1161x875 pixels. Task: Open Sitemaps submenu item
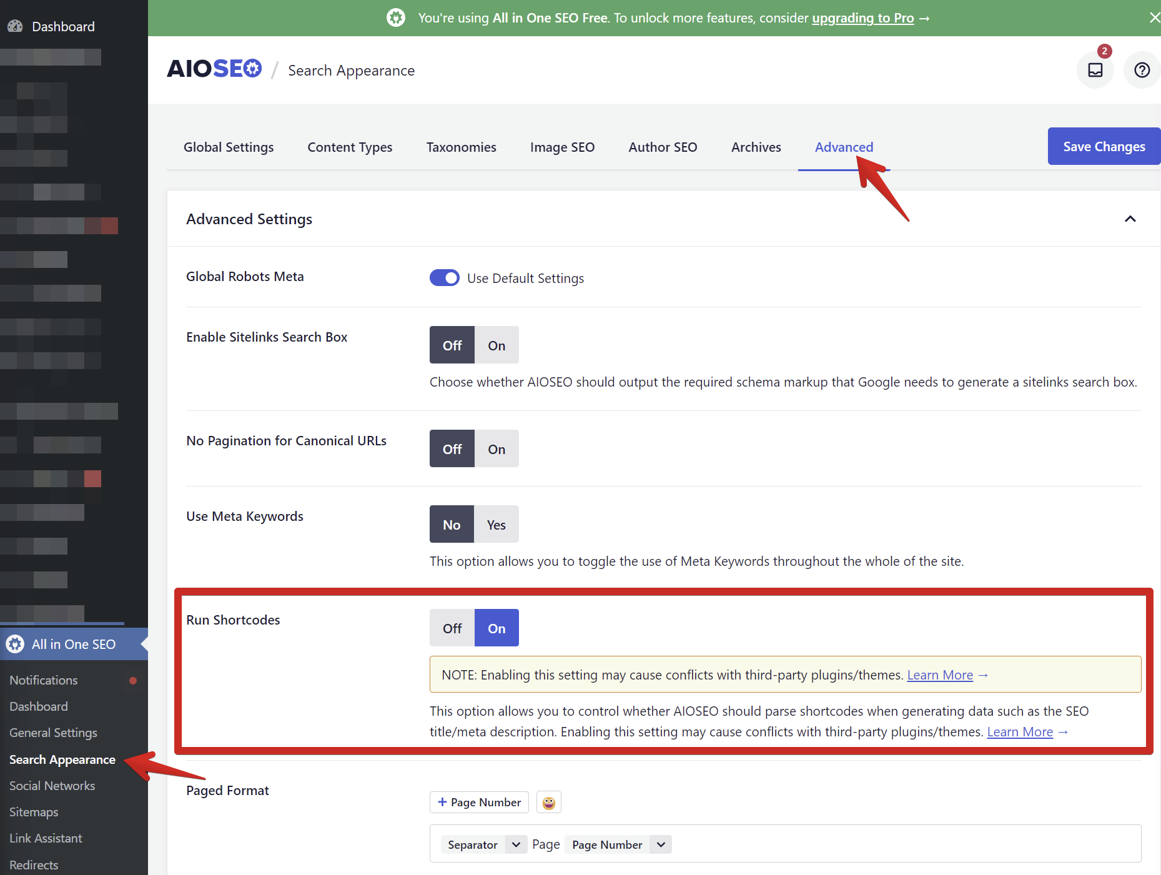coord(34,812)
